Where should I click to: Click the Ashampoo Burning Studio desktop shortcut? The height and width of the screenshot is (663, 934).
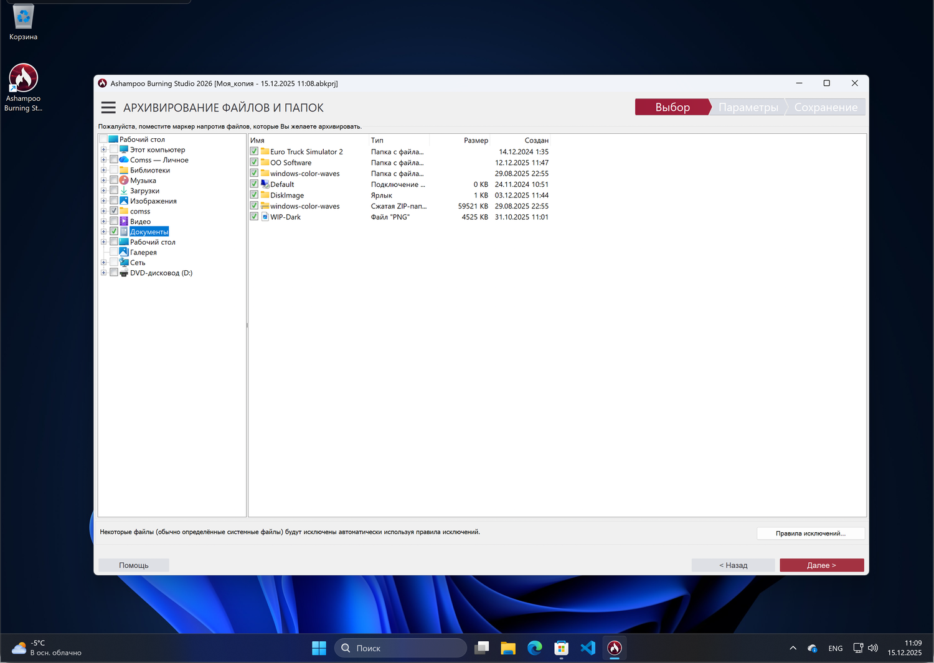coord(23,88)
